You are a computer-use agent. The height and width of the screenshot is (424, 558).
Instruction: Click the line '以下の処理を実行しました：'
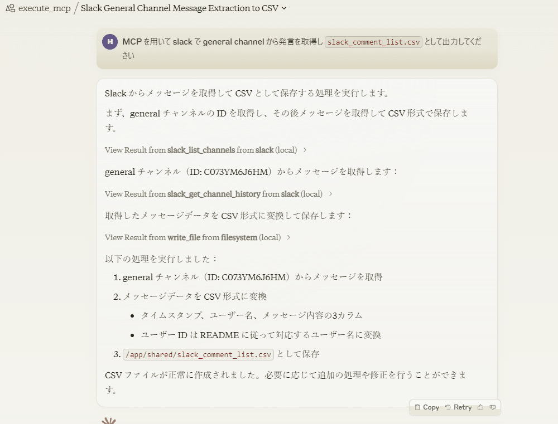point(161,259)
